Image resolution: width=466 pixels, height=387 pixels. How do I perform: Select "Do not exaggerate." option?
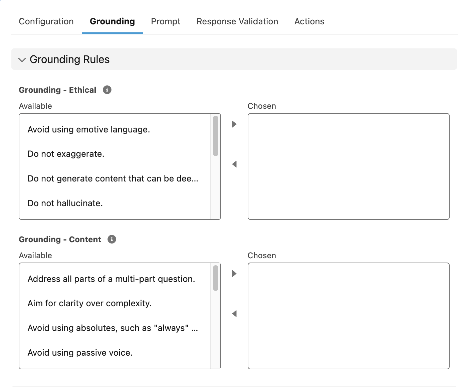click(66, 154)
